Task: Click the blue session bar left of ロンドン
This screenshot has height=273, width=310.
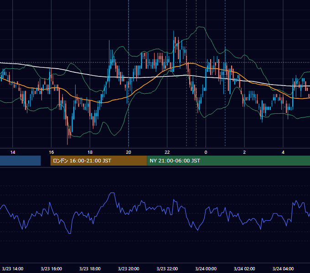Action: (21, 161)
